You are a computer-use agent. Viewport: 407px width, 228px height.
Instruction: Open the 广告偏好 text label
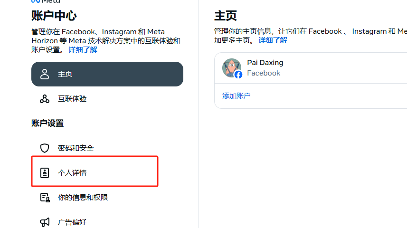(72, 222)
